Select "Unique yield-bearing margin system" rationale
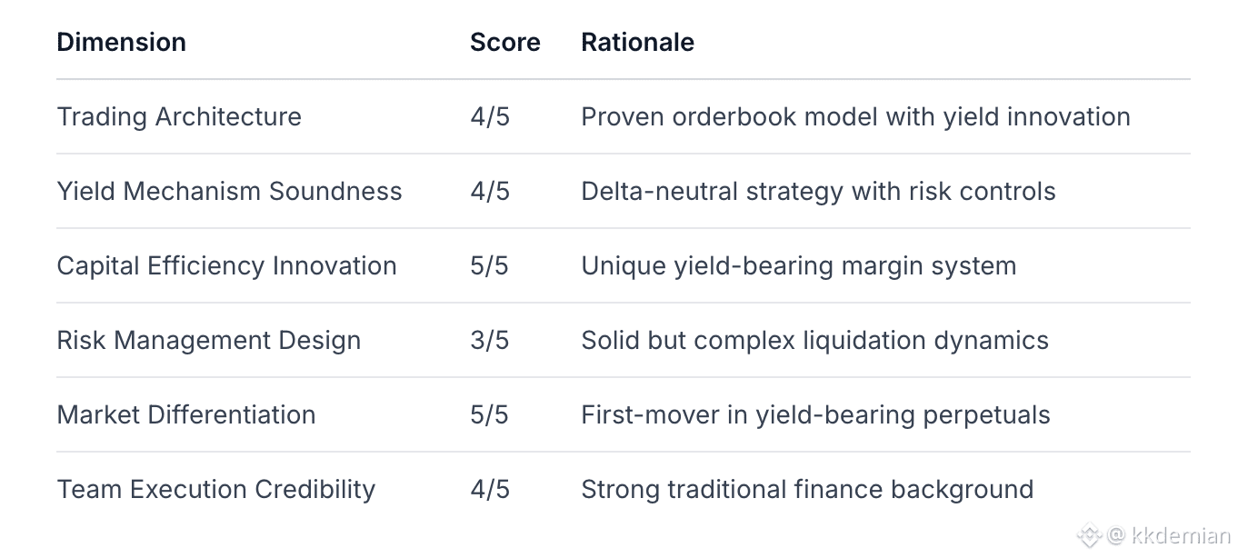Image resolution: width=1238 pixels, height=558 pixels. [798, 265]
